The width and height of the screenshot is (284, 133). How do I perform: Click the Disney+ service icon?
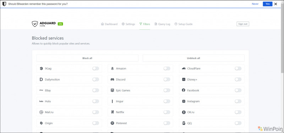(x=184, y=79)
